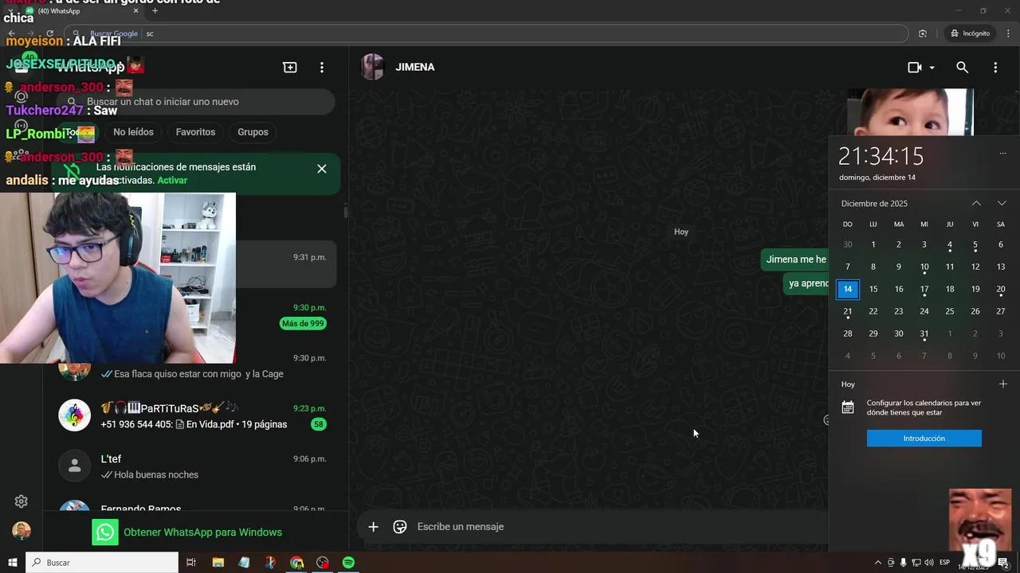Click the 21:34:15 clock display
Viewport: 1020px width, 573px height.
[x=881, y=156]
